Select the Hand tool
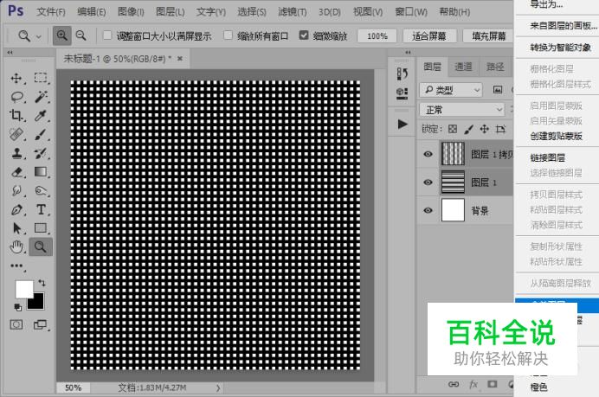 click(x=16, y=247)
